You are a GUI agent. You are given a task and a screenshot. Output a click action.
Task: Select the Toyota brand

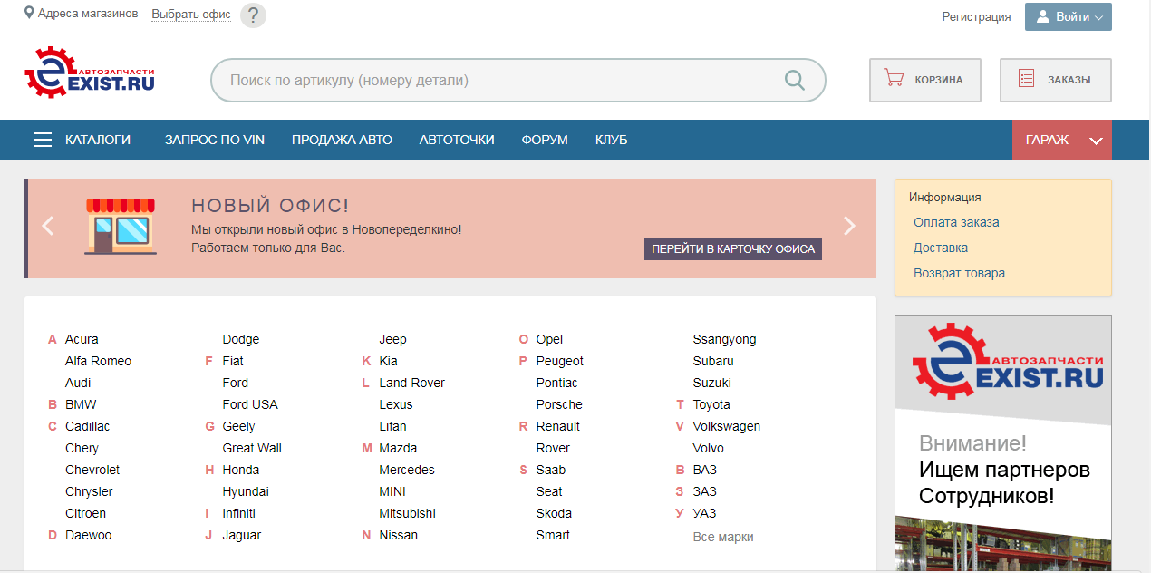point(711,404)
